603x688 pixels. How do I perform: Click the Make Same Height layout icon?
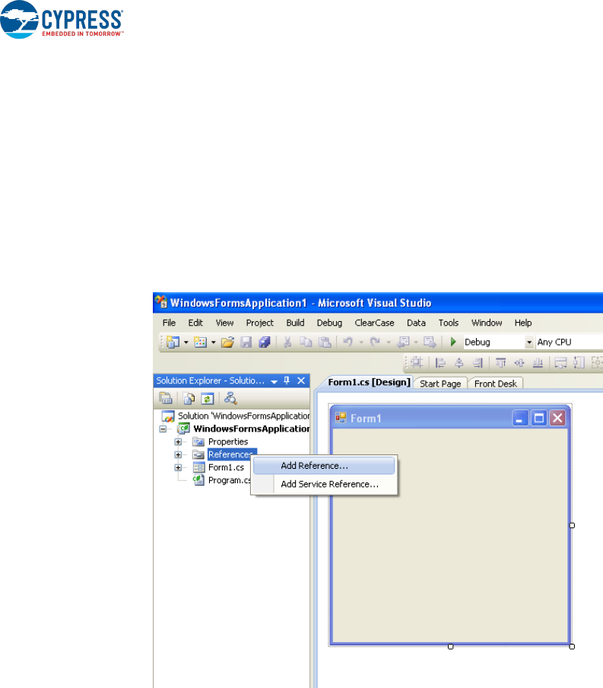(x=579, y=362)
